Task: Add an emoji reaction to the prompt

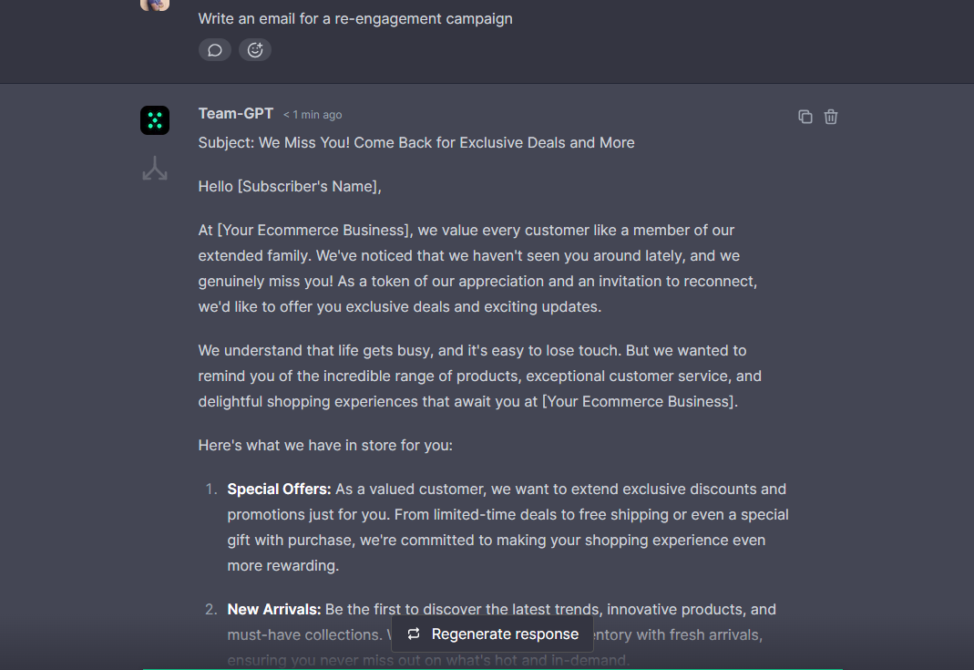Action: tap(255, 50)
